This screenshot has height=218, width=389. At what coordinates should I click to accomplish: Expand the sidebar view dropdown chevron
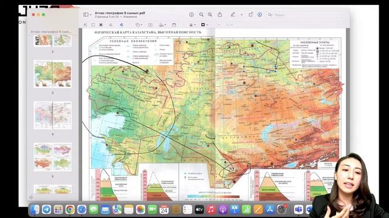91,15
